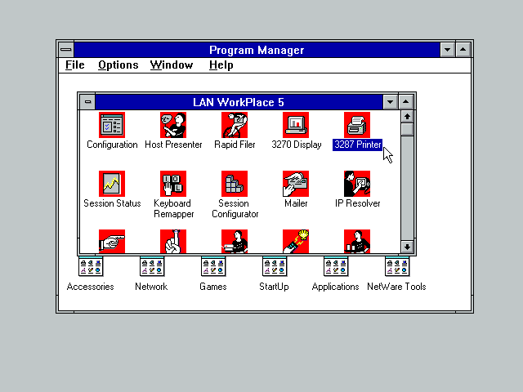Click the Session Status icon
The height and width of the screenshot is (392, 523).
pyautogui.click(x=112, y=184)
